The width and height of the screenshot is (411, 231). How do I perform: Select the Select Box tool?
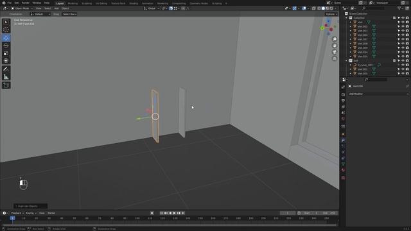6,22
